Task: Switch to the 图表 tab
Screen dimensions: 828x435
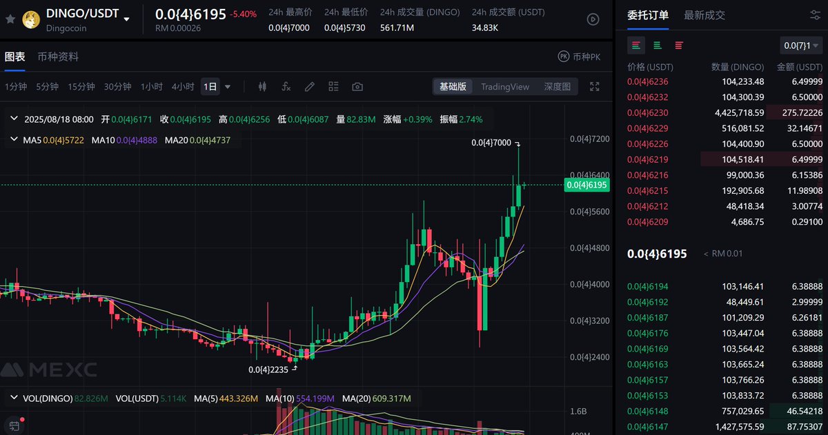Action: [x=14, y=57]
